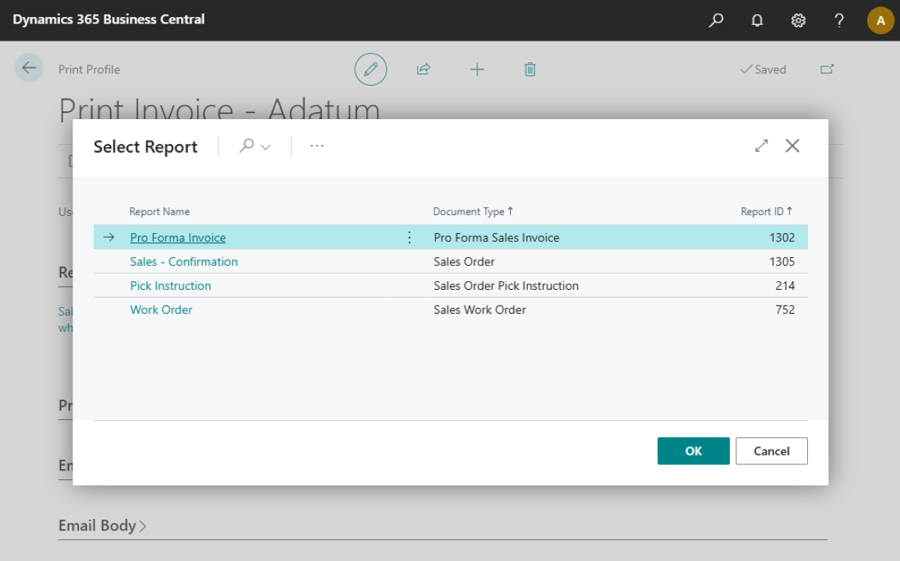Viewport: 900px width, 561px height.
Task: Open the global search magnifier icon
Action: click(716, 20)
